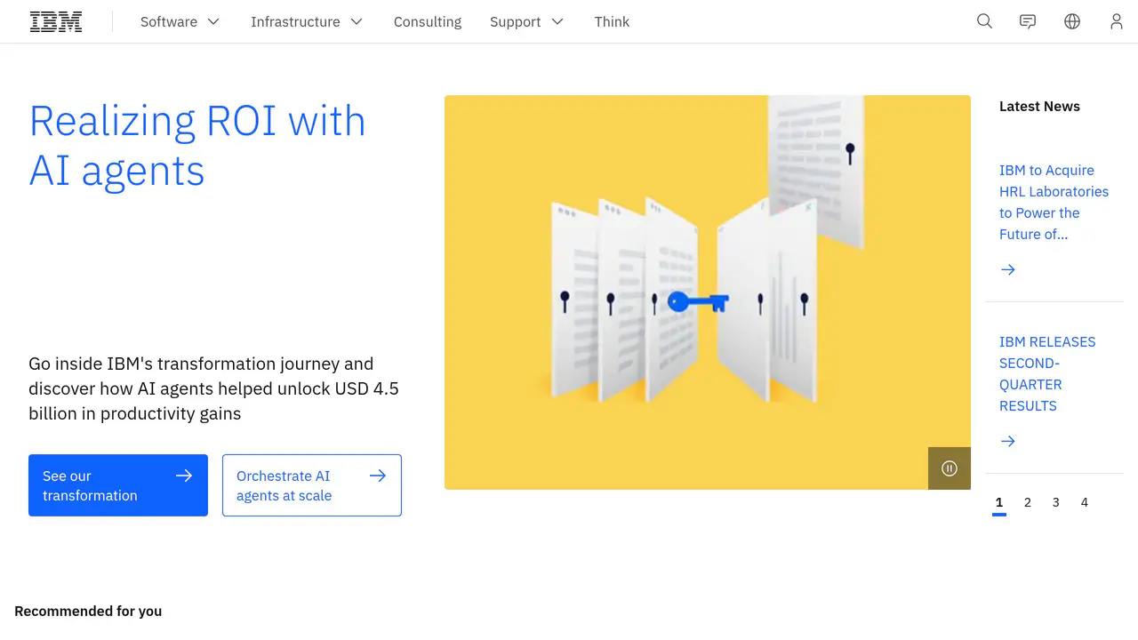
Task: Go to news page 2
Action: point(1028,502)
